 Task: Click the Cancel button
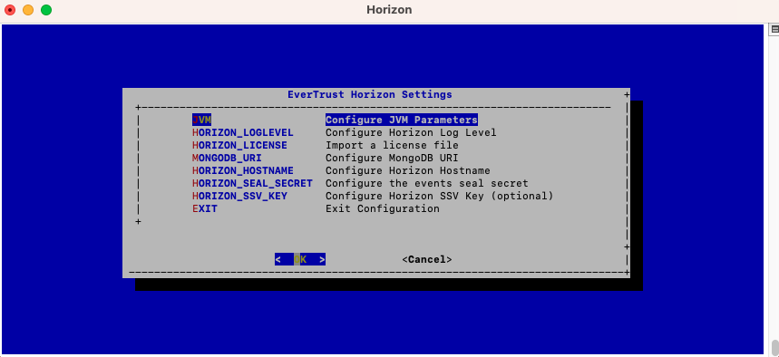(x=427, y=259)
